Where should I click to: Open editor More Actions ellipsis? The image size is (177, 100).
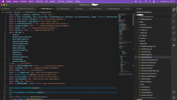tap(131, 9)
